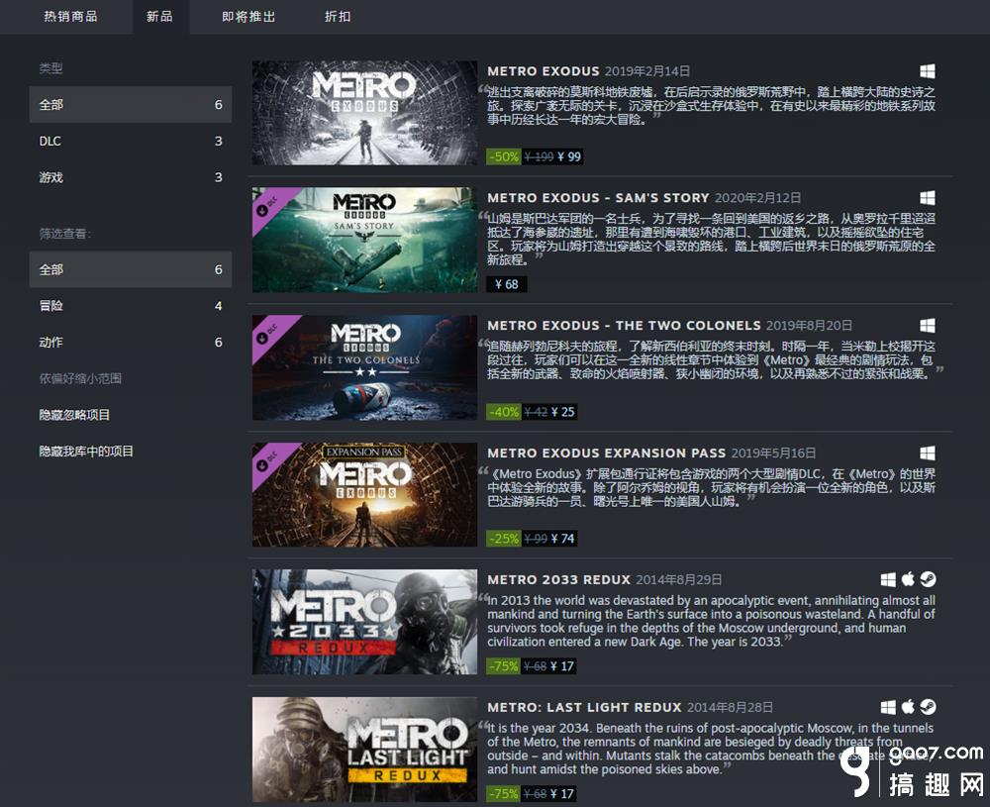
Task: Click SteamOS icon on Last Light Redux row
Action: pyautogui.click(x=928, y=707)
